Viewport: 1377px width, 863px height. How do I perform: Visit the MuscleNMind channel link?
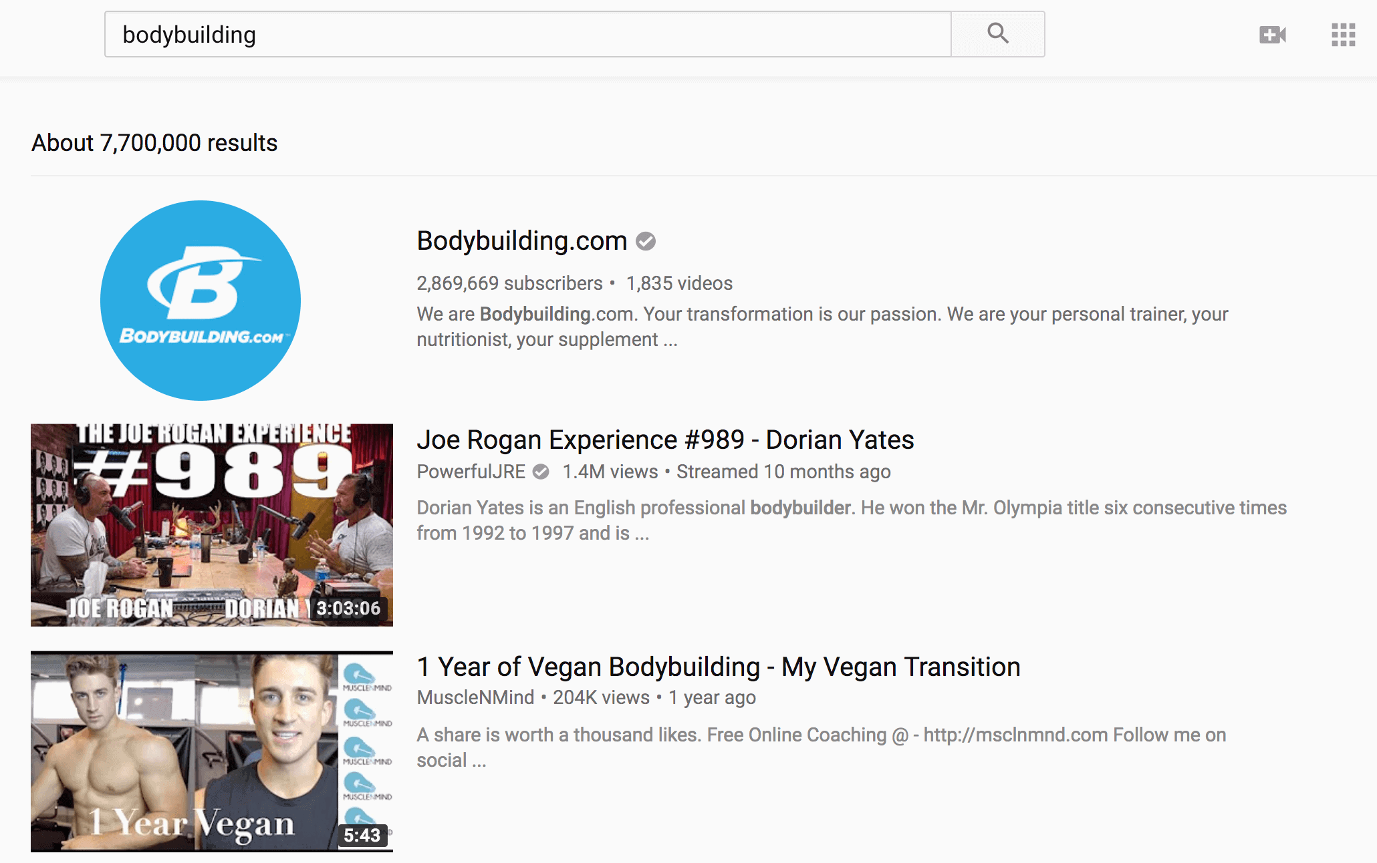click(475, 698)
